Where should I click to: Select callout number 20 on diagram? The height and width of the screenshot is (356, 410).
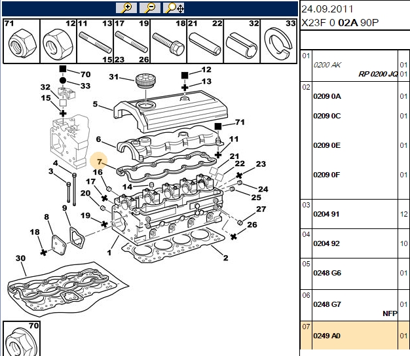point(85,193)
